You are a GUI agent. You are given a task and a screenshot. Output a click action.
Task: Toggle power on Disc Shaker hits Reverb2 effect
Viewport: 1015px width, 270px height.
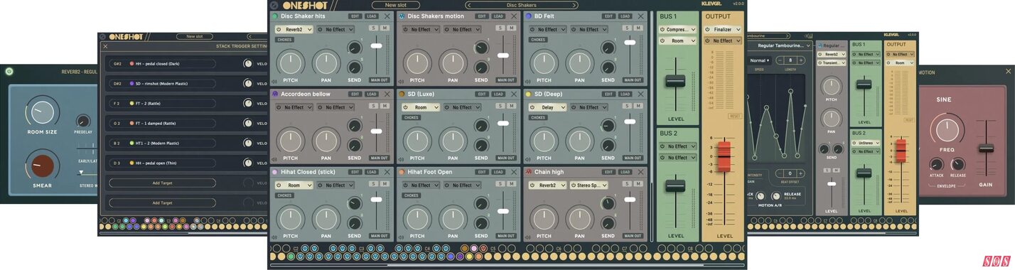point(279,30)
